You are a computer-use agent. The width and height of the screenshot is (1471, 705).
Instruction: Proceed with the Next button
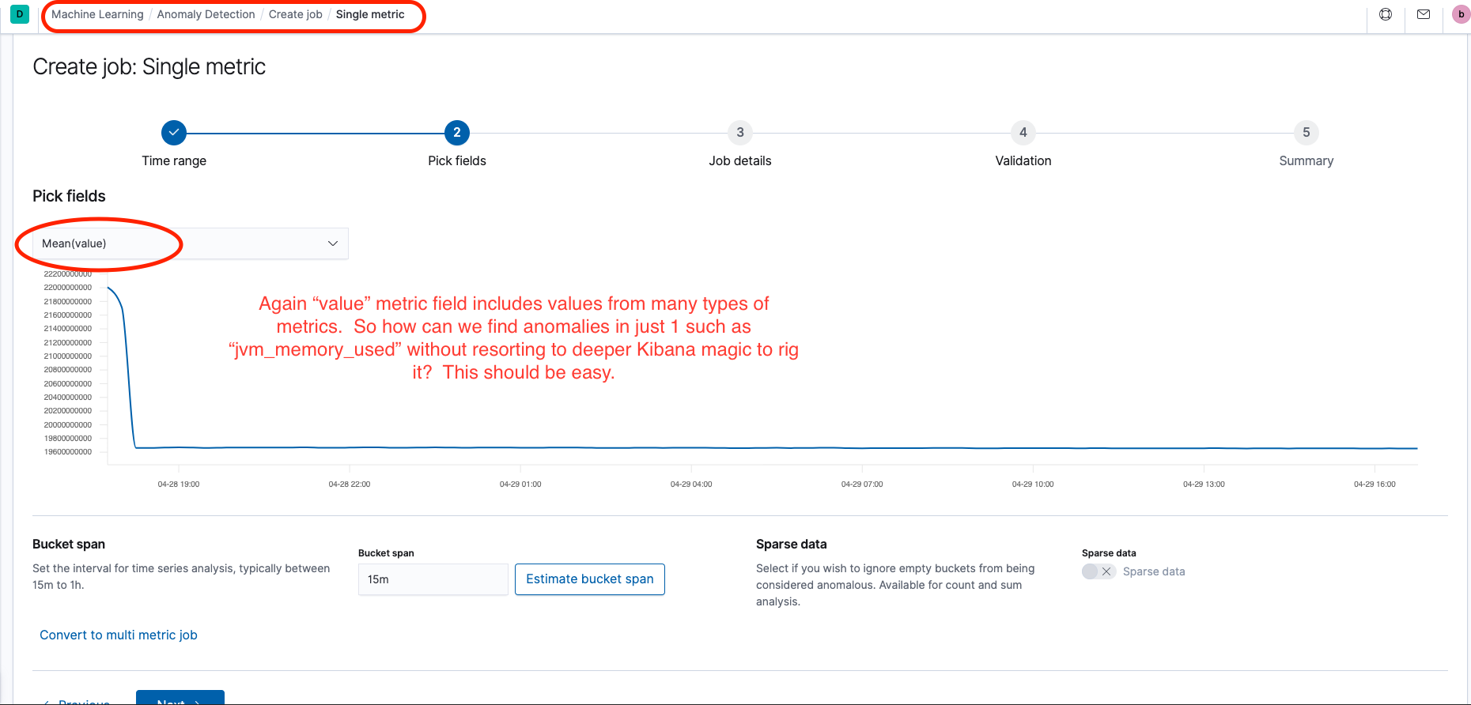point(180,699)
